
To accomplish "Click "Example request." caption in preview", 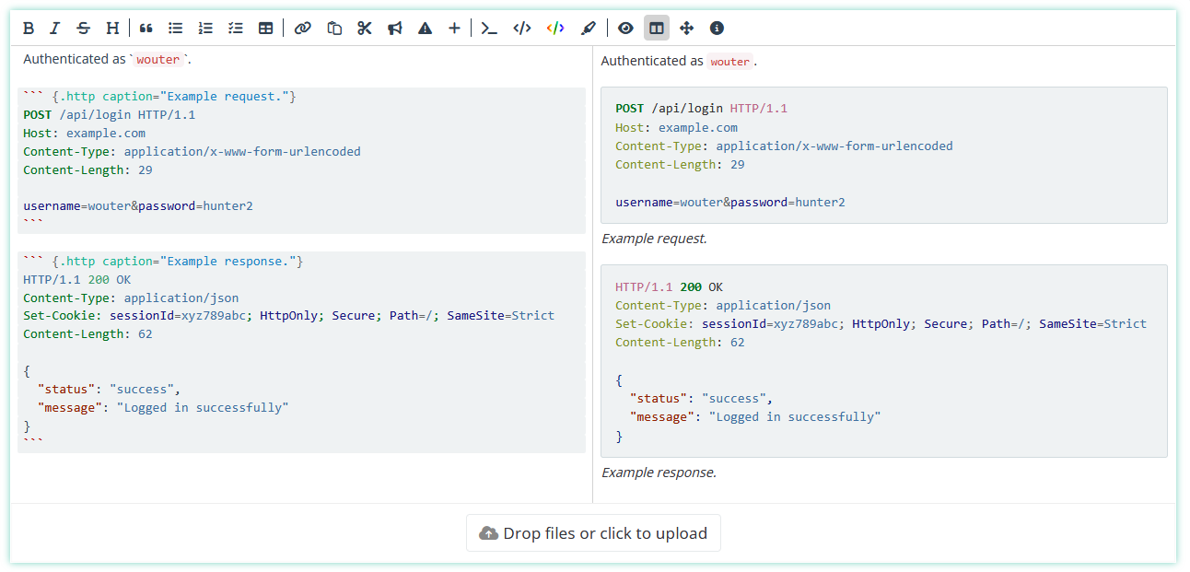I will point(654,239).
